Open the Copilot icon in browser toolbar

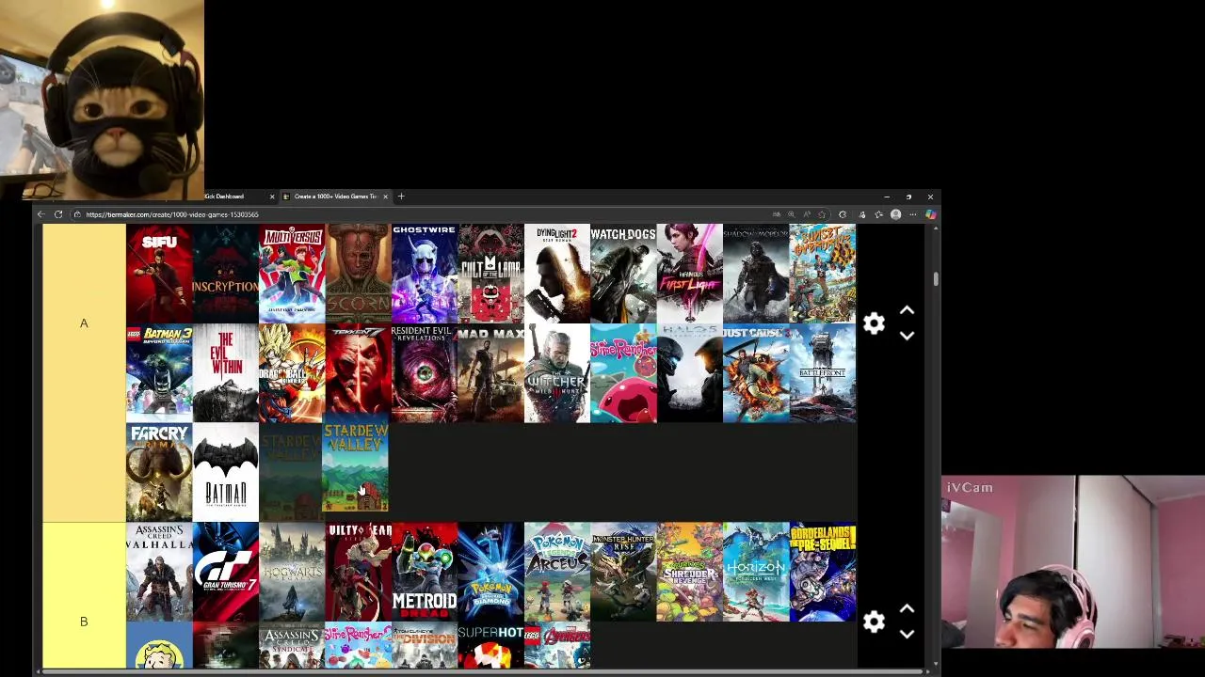(x=930, y=214)
